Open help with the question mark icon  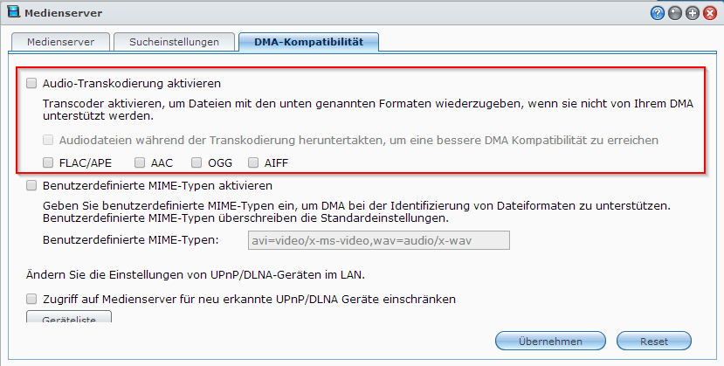coord(658,13)
